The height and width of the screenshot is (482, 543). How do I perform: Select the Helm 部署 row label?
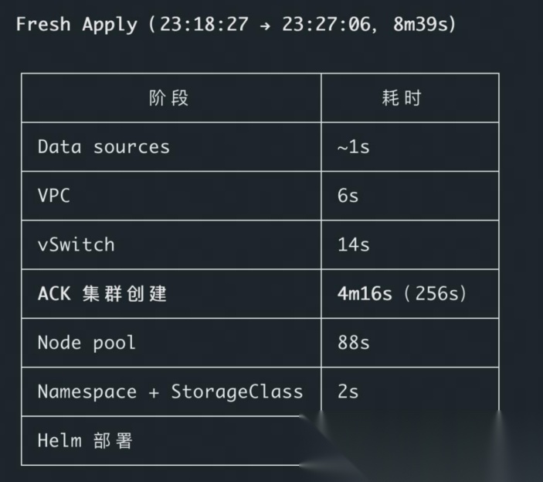(x=85, y=441)
